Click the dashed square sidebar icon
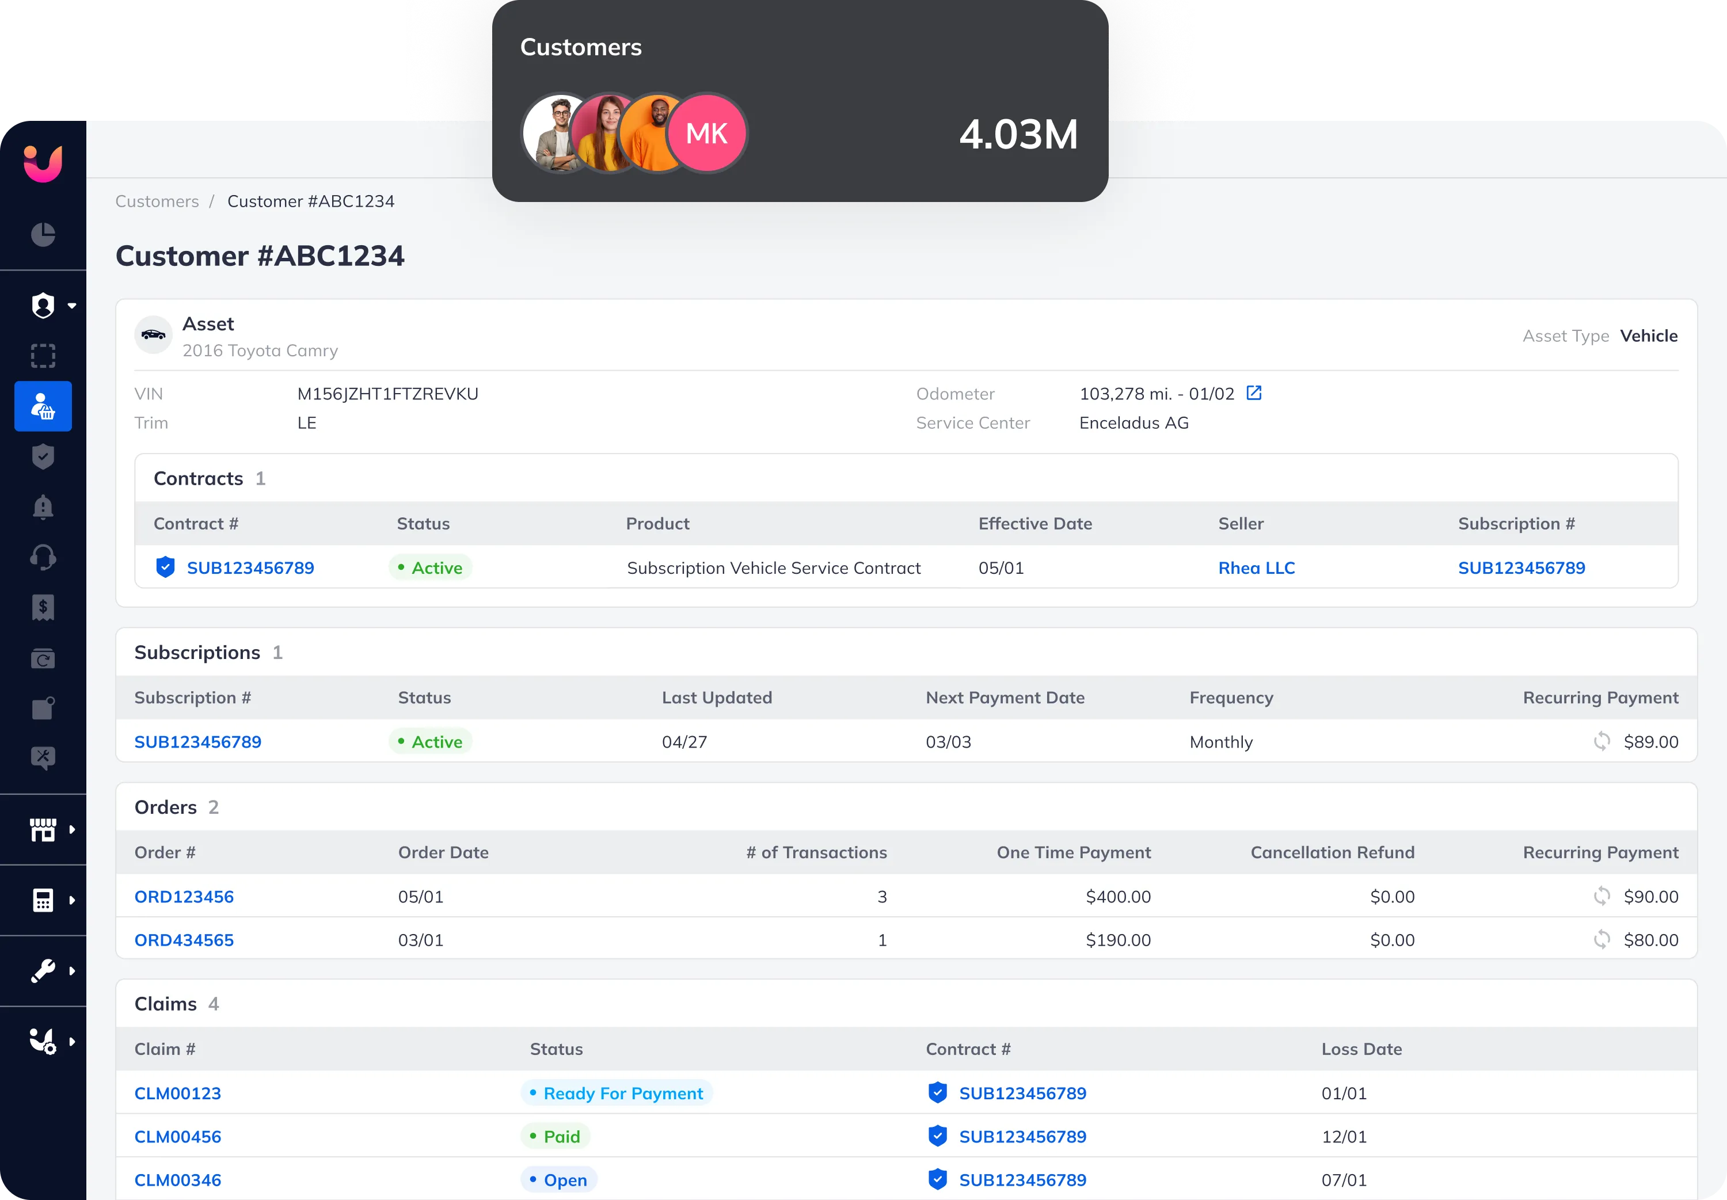Viewport: 1727px width, 1200px height. [x=43, y=356]
